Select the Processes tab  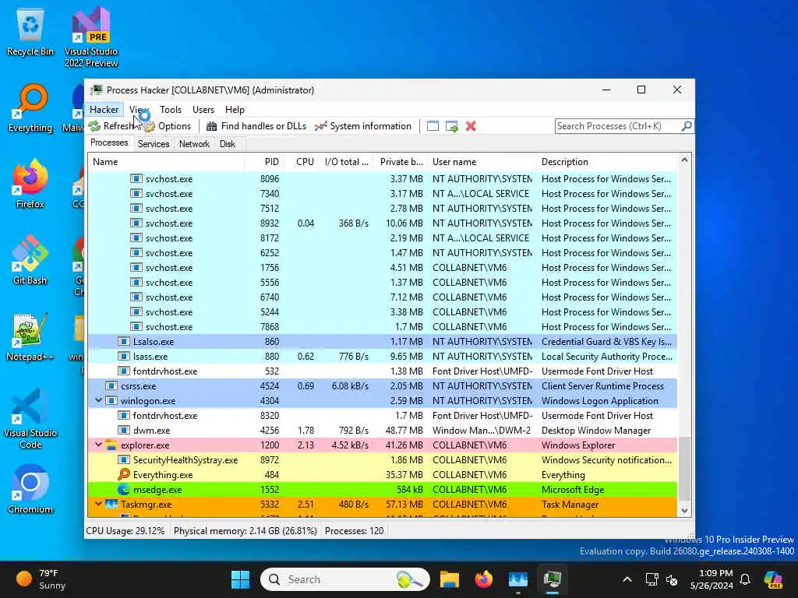coord(109,143)
